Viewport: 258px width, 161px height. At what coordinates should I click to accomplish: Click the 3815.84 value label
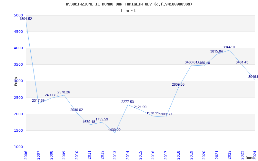216,51
